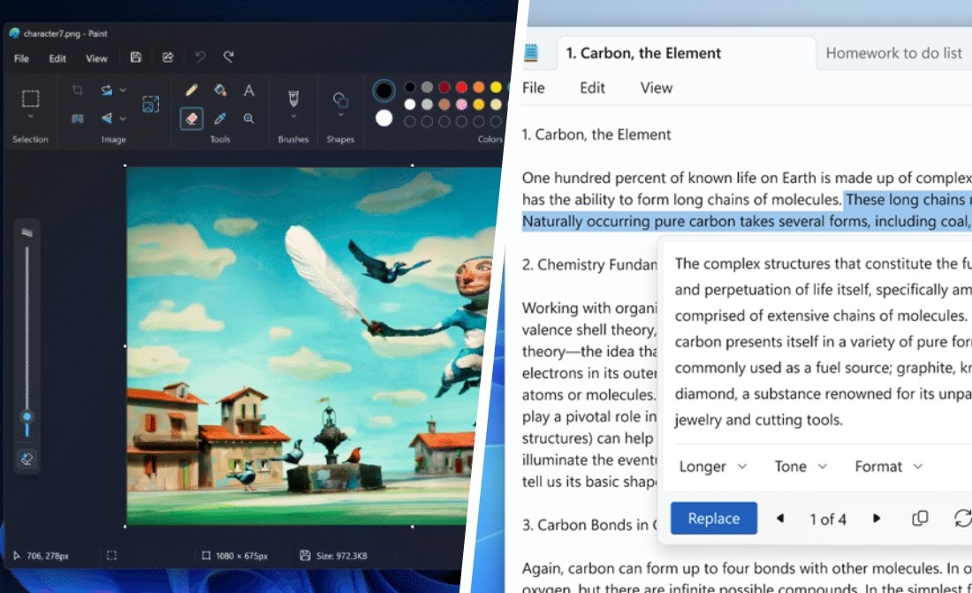
Task: Pick the Color picker eyedropper tool
Action: 220,118
